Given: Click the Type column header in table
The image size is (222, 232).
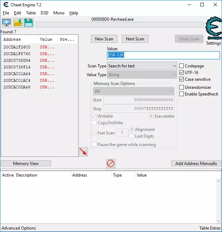Looking at the screenshot, I should [123, 175].
